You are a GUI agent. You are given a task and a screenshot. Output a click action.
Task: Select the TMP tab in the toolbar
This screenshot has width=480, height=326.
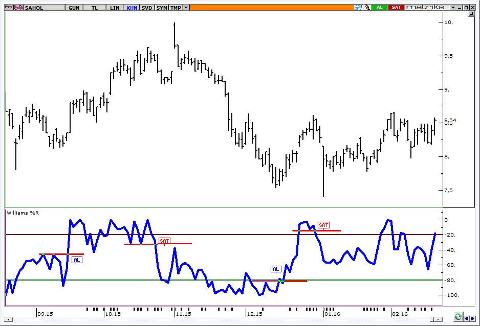[x=176, y=8]
